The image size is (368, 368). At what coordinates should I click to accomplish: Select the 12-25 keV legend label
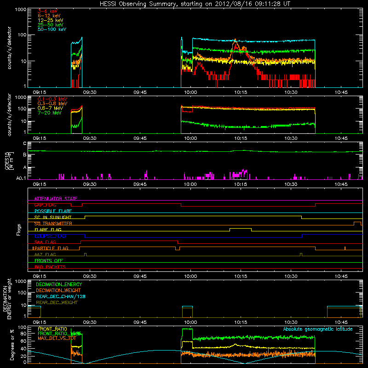pyautogui.click(x=51, y=20)
